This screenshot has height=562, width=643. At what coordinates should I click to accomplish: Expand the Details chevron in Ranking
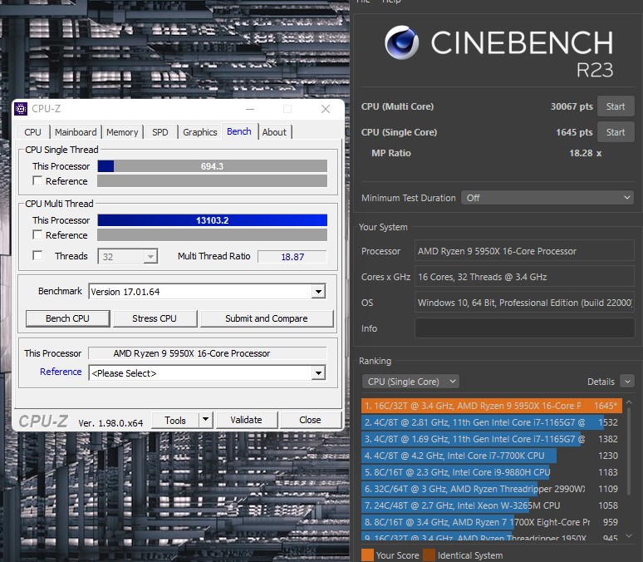pyautogui.click(x=627, y=382)
